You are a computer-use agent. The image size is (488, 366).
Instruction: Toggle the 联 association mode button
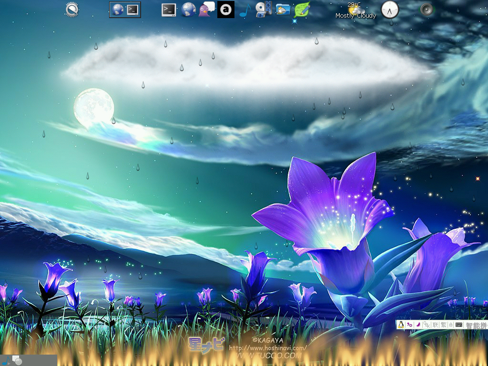point(436,325)
